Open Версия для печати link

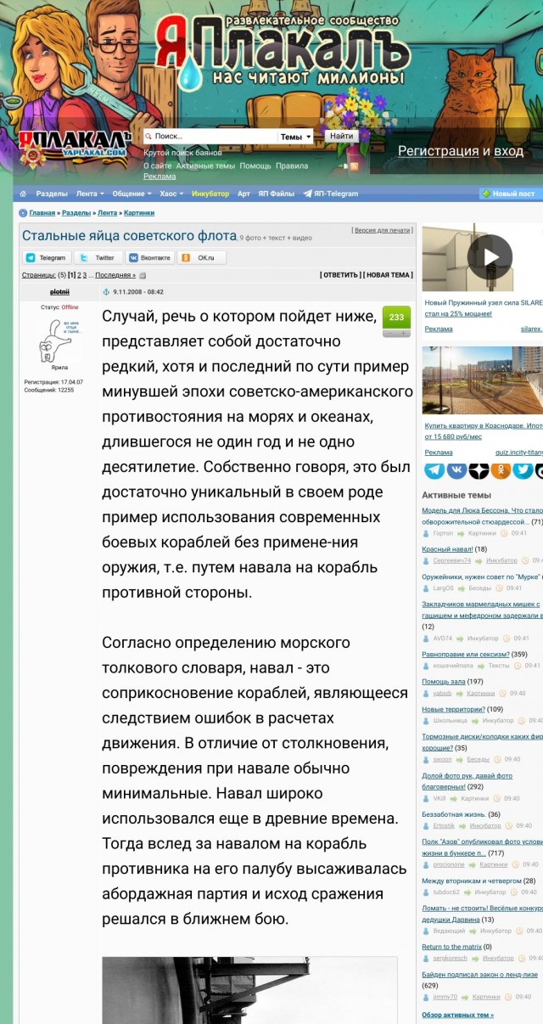[382, 230]
